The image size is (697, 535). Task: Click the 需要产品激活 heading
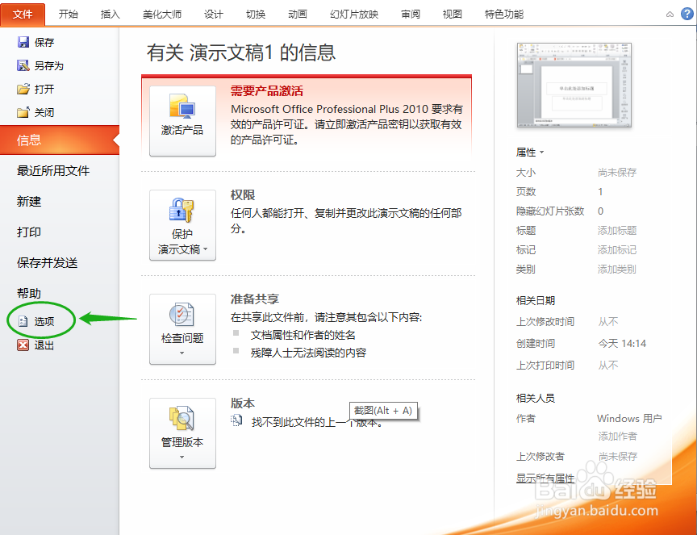[267, 91]
